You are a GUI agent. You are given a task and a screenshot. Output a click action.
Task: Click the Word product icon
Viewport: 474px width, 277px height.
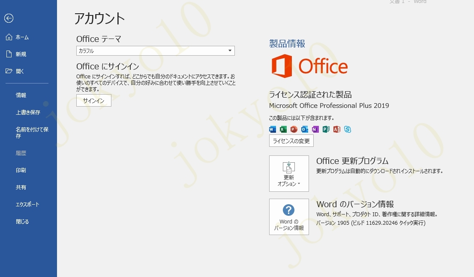[273, 129]
